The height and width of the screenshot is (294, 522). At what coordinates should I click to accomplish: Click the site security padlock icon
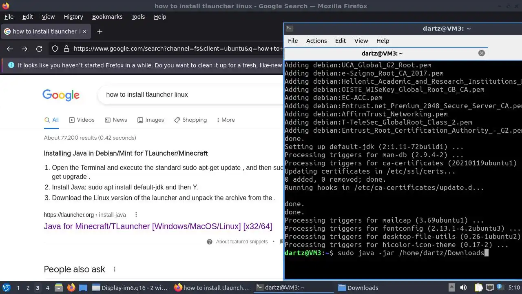coord(66,49)
